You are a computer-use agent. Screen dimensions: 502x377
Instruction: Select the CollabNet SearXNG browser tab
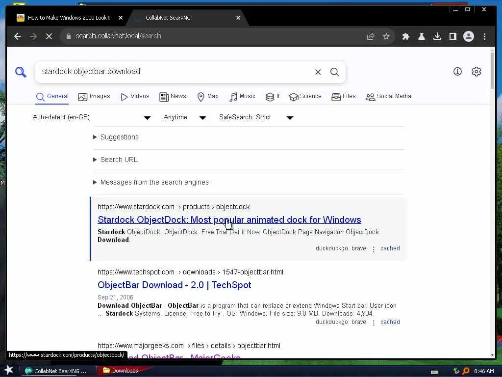click(187, 18)
